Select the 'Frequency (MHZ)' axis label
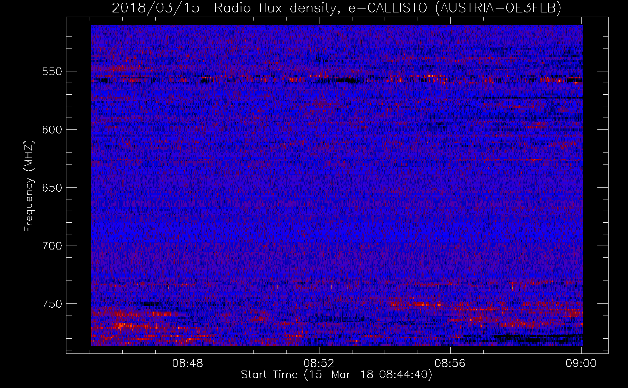Viewport: 628px width, 388px height. [x=29, y=186]
